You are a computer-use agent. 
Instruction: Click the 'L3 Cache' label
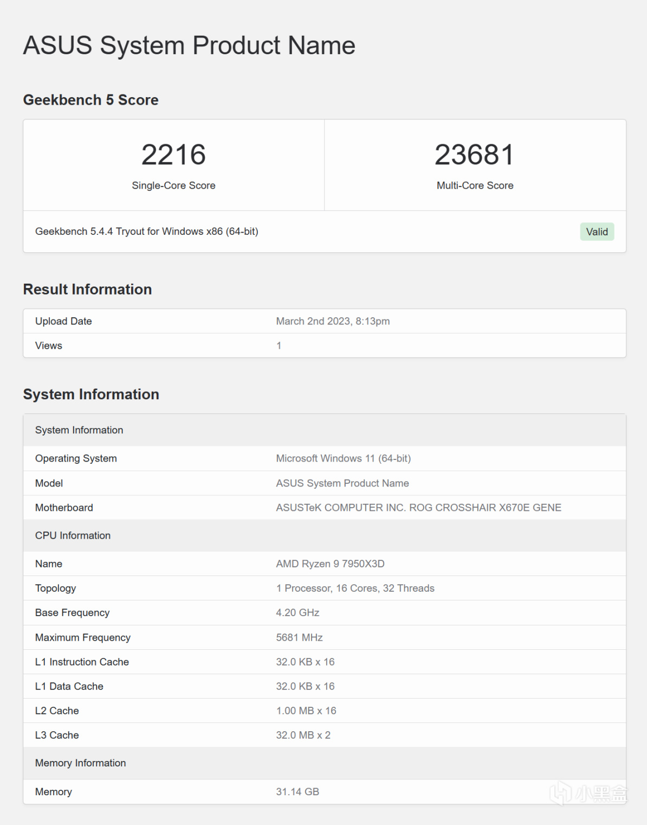57,735
